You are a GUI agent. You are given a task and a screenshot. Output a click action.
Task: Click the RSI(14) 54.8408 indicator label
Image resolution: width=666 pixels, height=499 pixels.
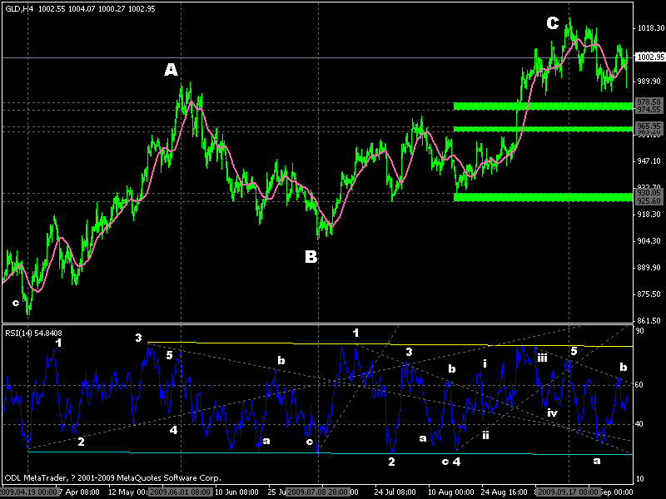(33, 333)
